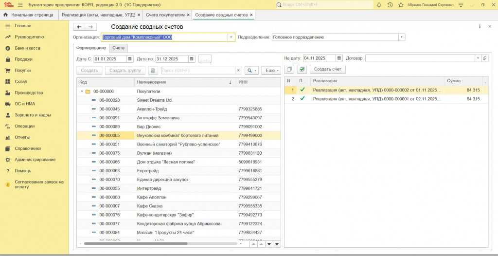Open the notifications bell icon
Screen dimensions: 498x256
[379, 4]
